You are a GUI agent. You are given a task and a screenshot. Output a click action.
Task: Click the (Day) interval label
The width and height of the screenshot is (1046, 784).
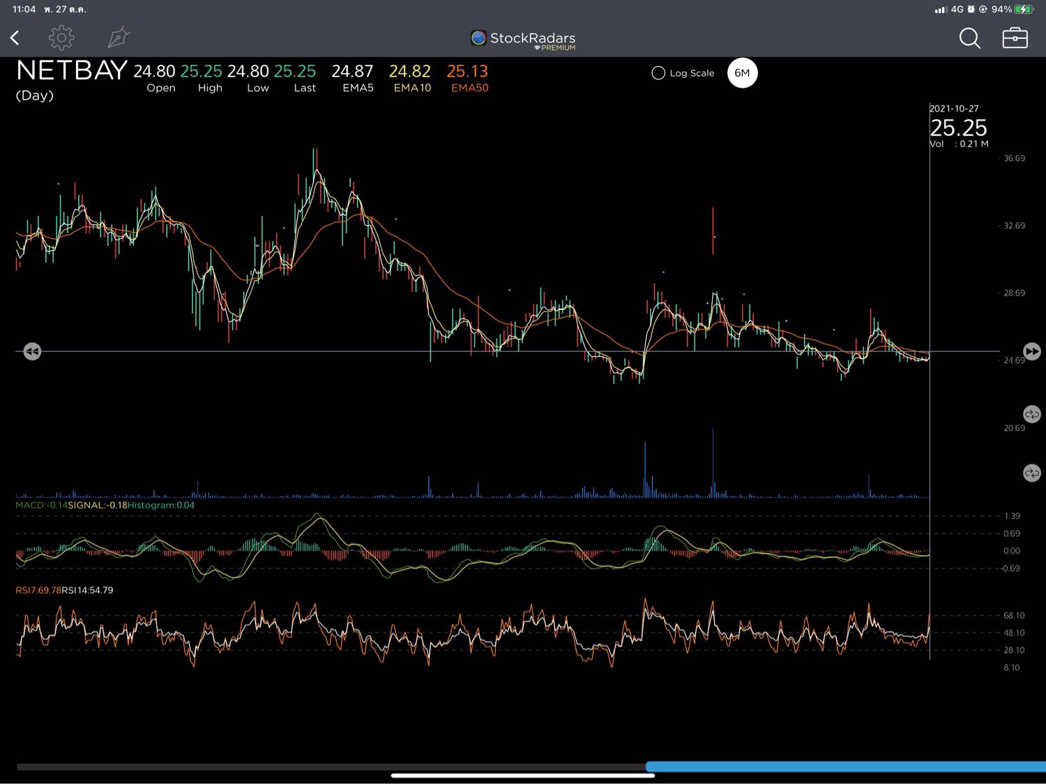click(x=35, y=95)
